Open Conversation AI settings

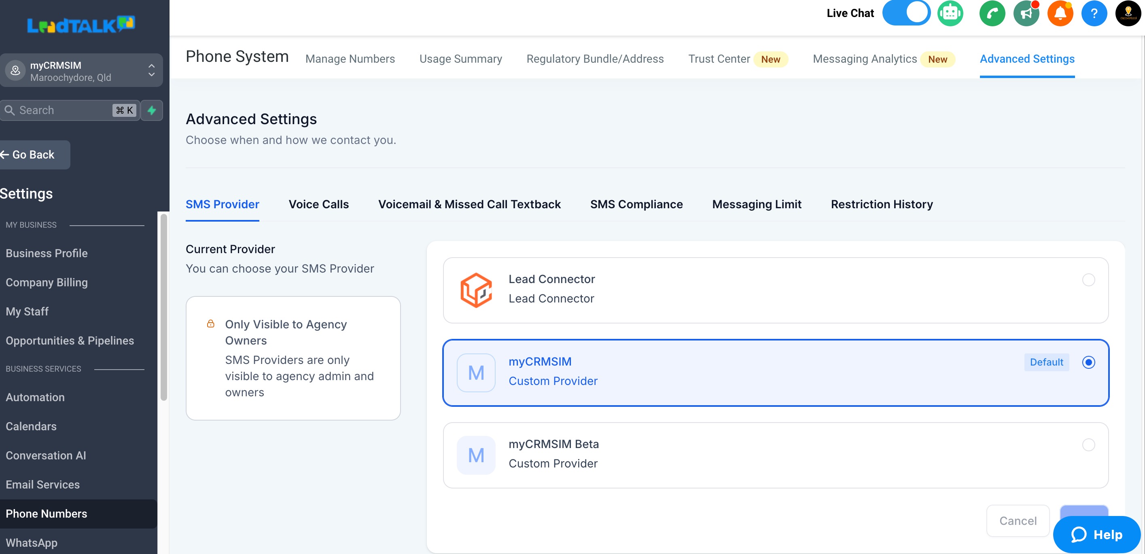(46, 455)
